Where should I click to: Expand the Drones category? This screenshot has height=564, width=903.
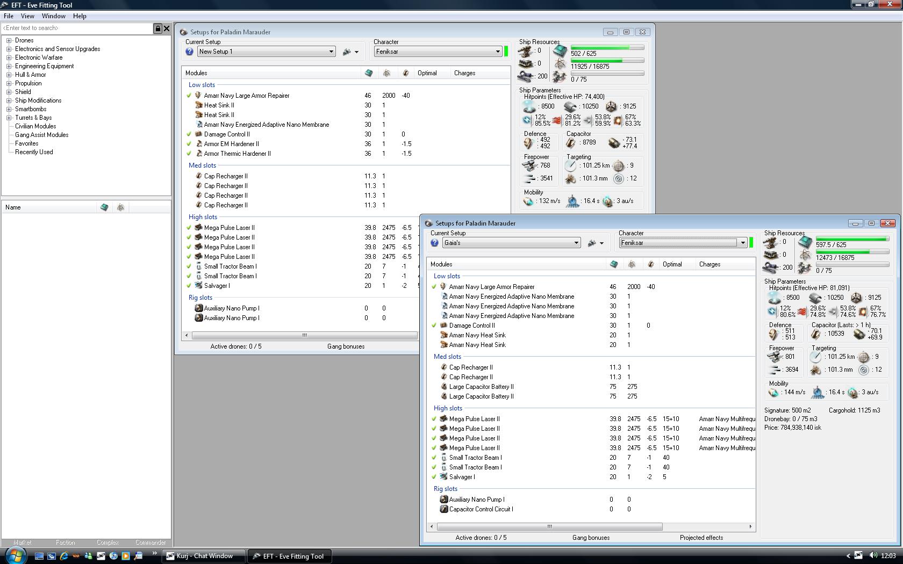click(x=9, y=40)
